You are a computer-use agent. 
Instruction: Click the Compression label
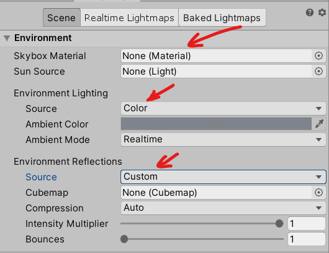coord(55,208)
